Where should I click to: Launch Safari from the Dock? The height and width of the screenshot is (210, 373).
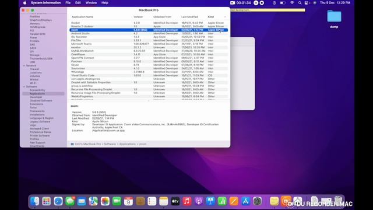[58, 201]
